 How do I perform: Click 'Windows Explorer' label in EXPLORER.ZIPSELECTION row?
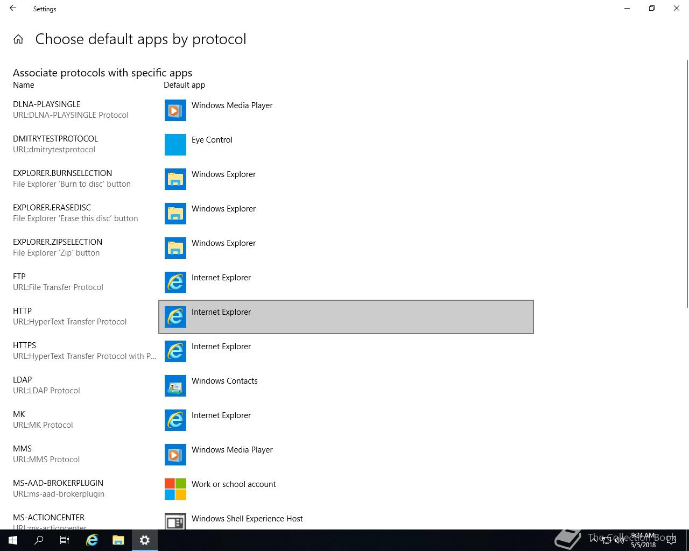click(x=223, y=243)
